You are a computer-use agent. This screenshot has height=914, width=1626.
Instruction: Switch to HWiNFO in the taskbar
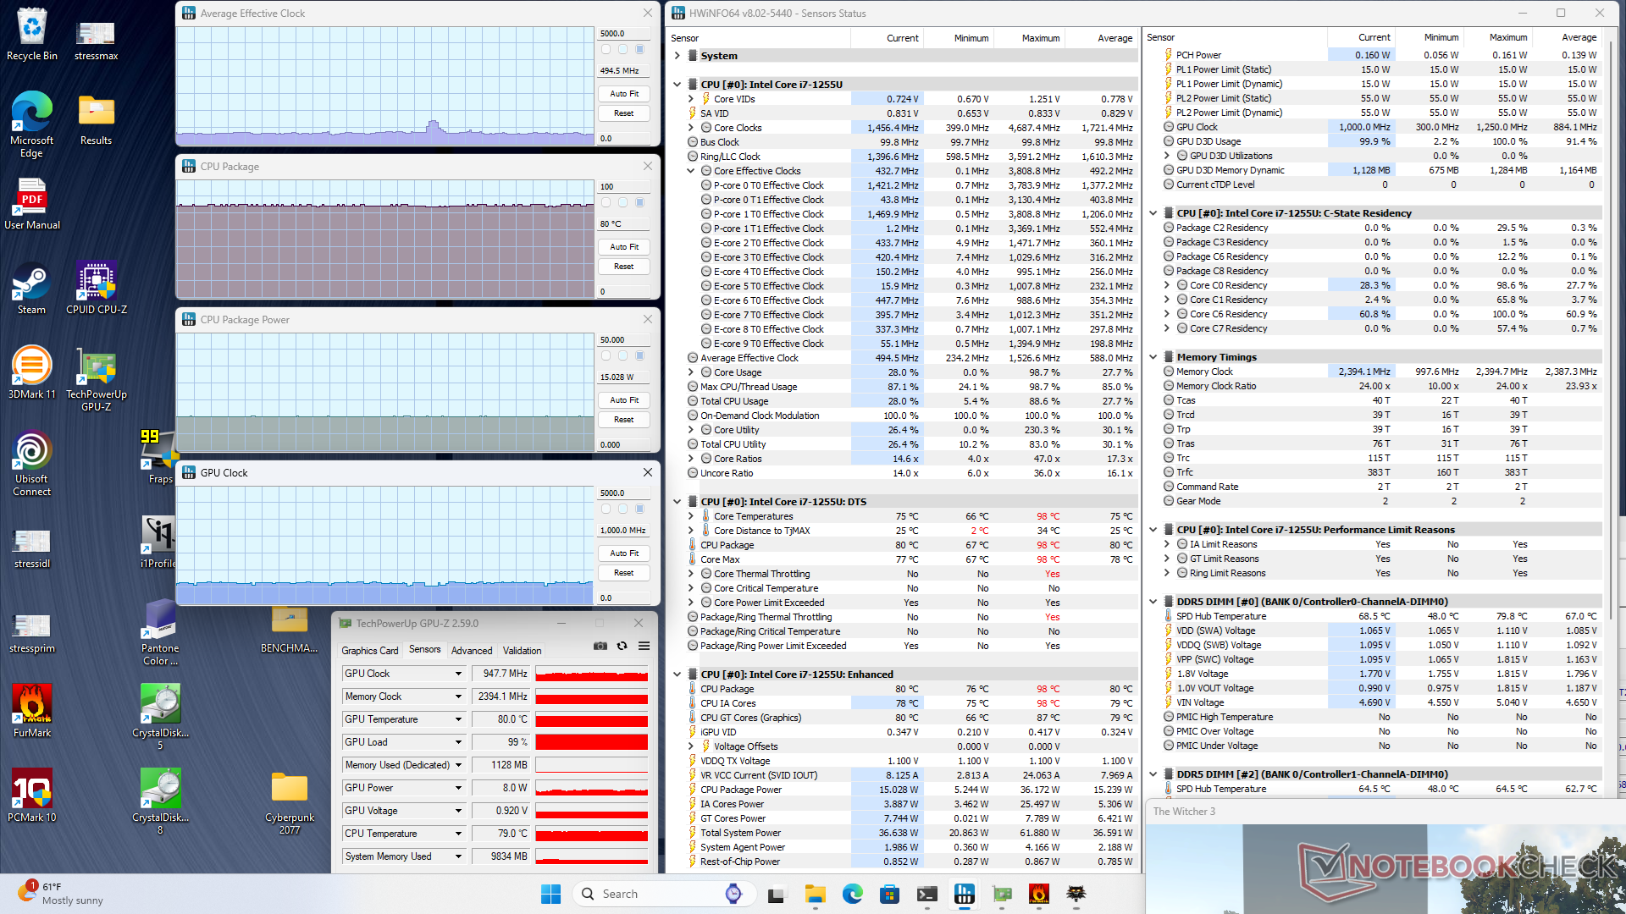coord(964,894)
